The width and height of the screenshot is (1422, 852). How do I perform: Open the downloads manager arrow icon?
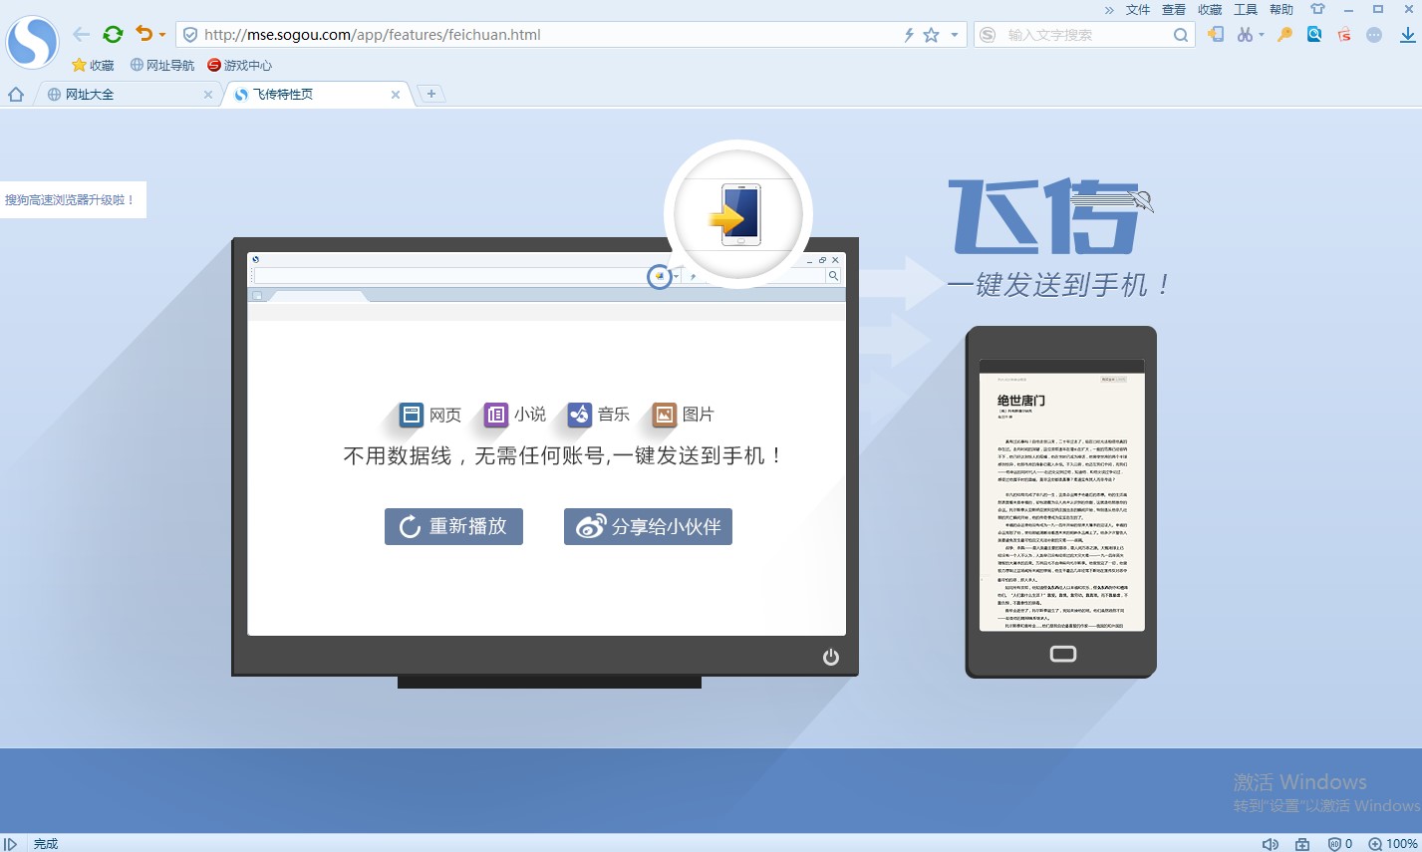point(1407,35)
